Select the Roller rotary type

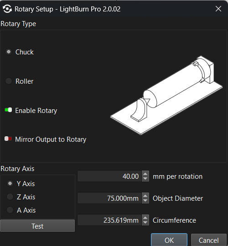tap(9, 81)
